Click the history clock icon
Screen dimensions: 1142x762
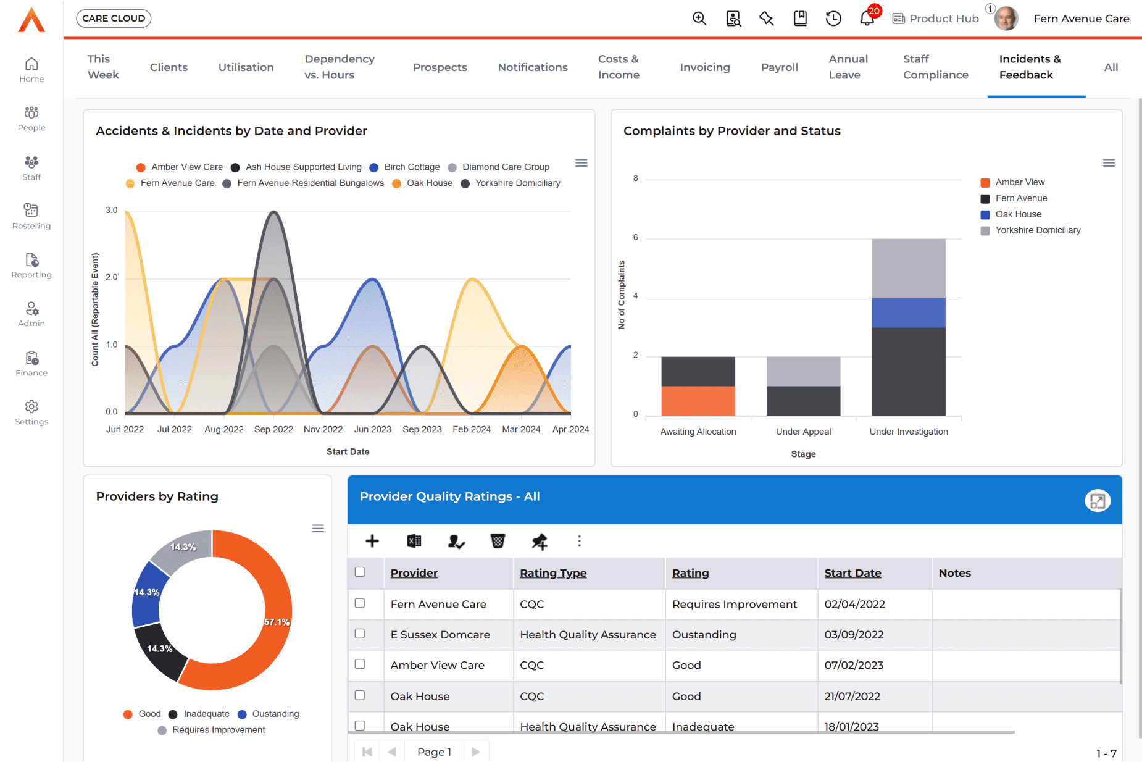click(x=833, y=19)
